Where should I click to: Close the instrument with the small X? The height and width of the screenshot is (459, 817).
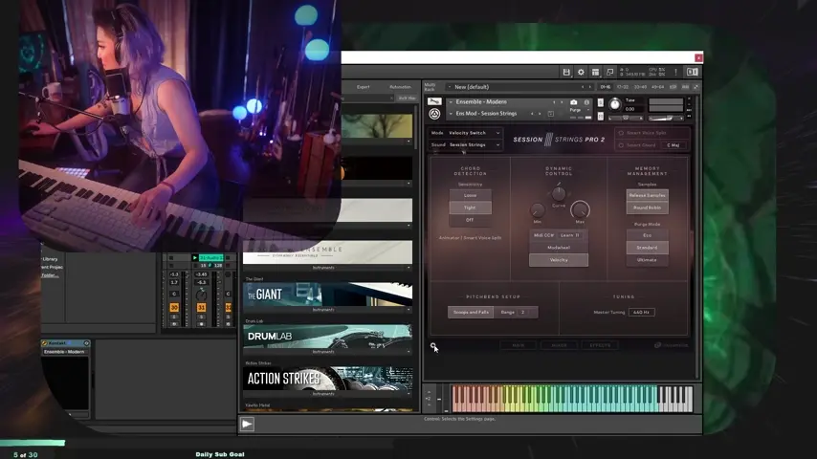689,98
